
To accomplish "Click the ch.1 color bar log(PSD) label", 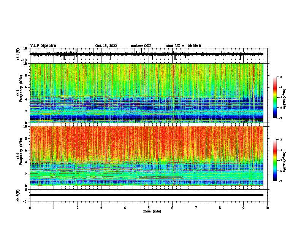I will coord(285,99).
